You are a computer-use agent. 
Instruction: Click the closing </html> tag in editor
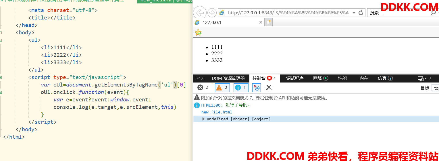click(14, 137)
